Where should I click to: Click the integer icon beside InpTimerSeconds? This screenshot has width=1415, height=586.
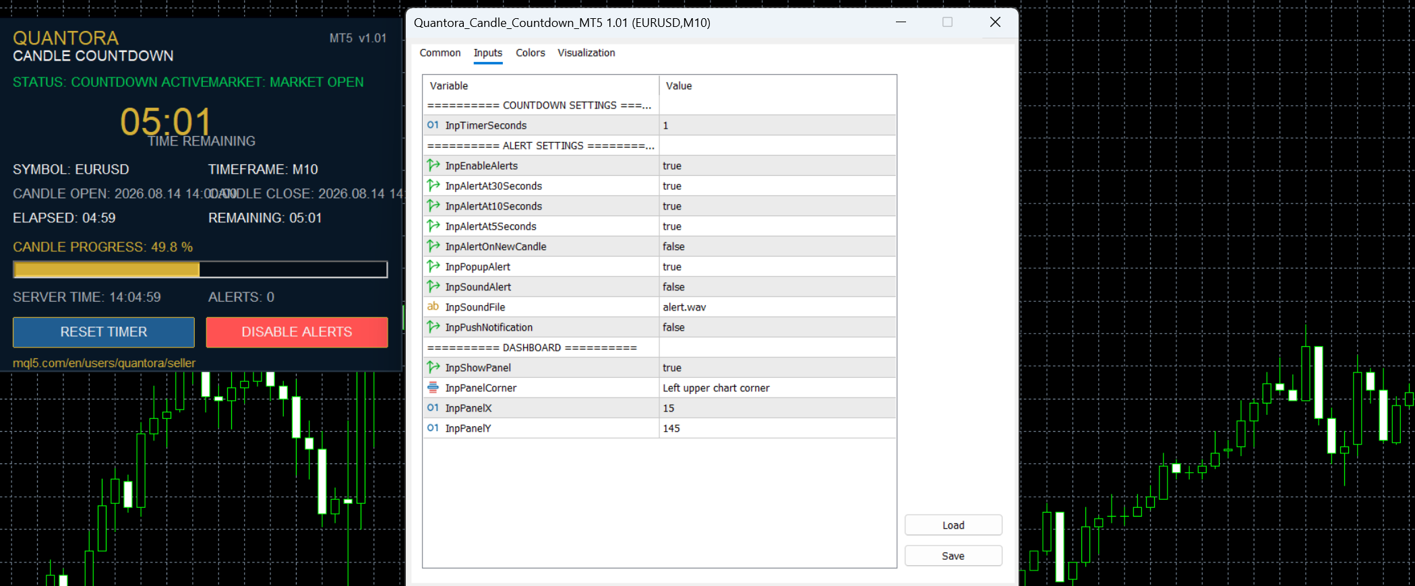pos(433,125)
